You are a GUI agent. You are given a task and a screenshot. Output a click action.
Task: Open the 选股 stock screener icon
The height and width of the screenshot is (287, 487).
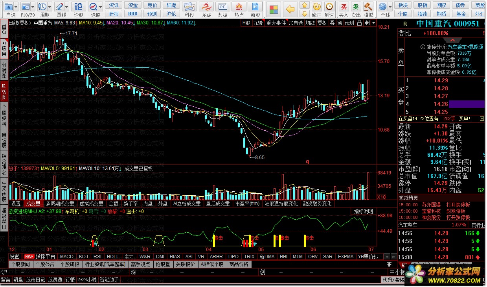pos(94,6)
